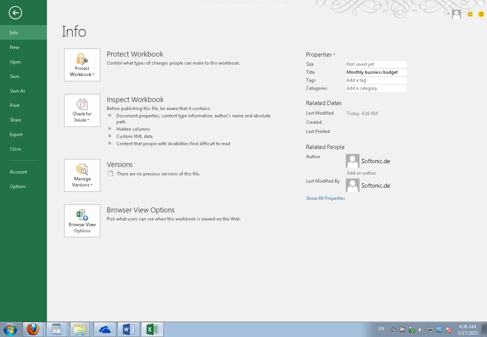This screenshot has width=487, height=337.
Task: Launch Firefox from the taskbar
Action: point(32,329)
